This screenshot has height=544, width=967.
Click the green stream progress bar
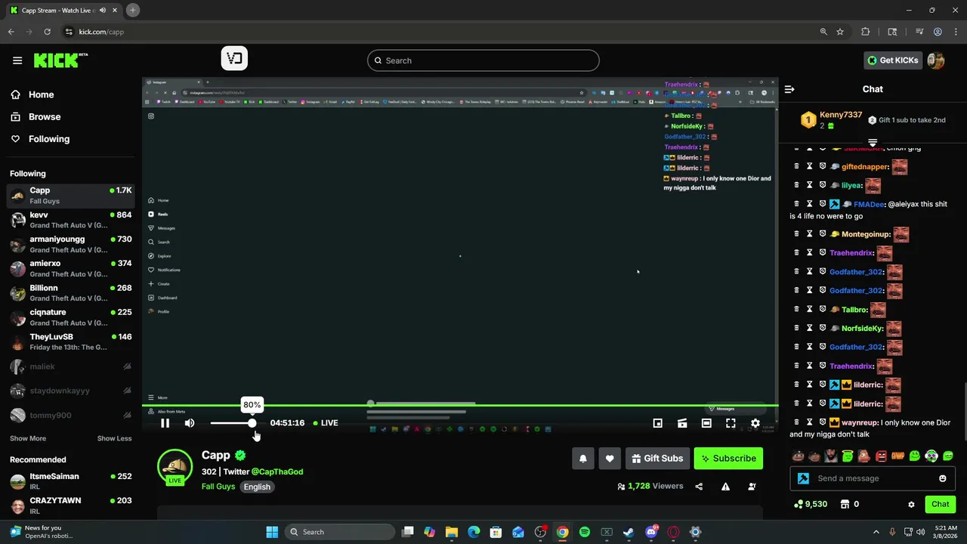pos(460,406)
